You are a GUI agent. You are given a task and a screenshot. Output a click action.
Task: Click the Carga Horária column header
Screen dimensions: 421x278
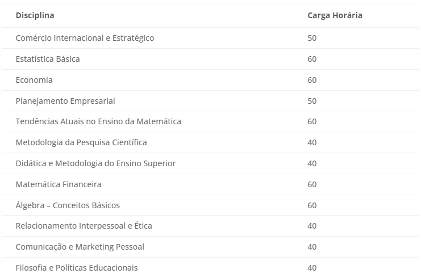335,15
